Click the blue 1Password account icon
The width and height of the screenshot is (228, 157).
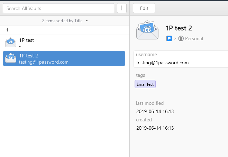(x=169, y=38)
